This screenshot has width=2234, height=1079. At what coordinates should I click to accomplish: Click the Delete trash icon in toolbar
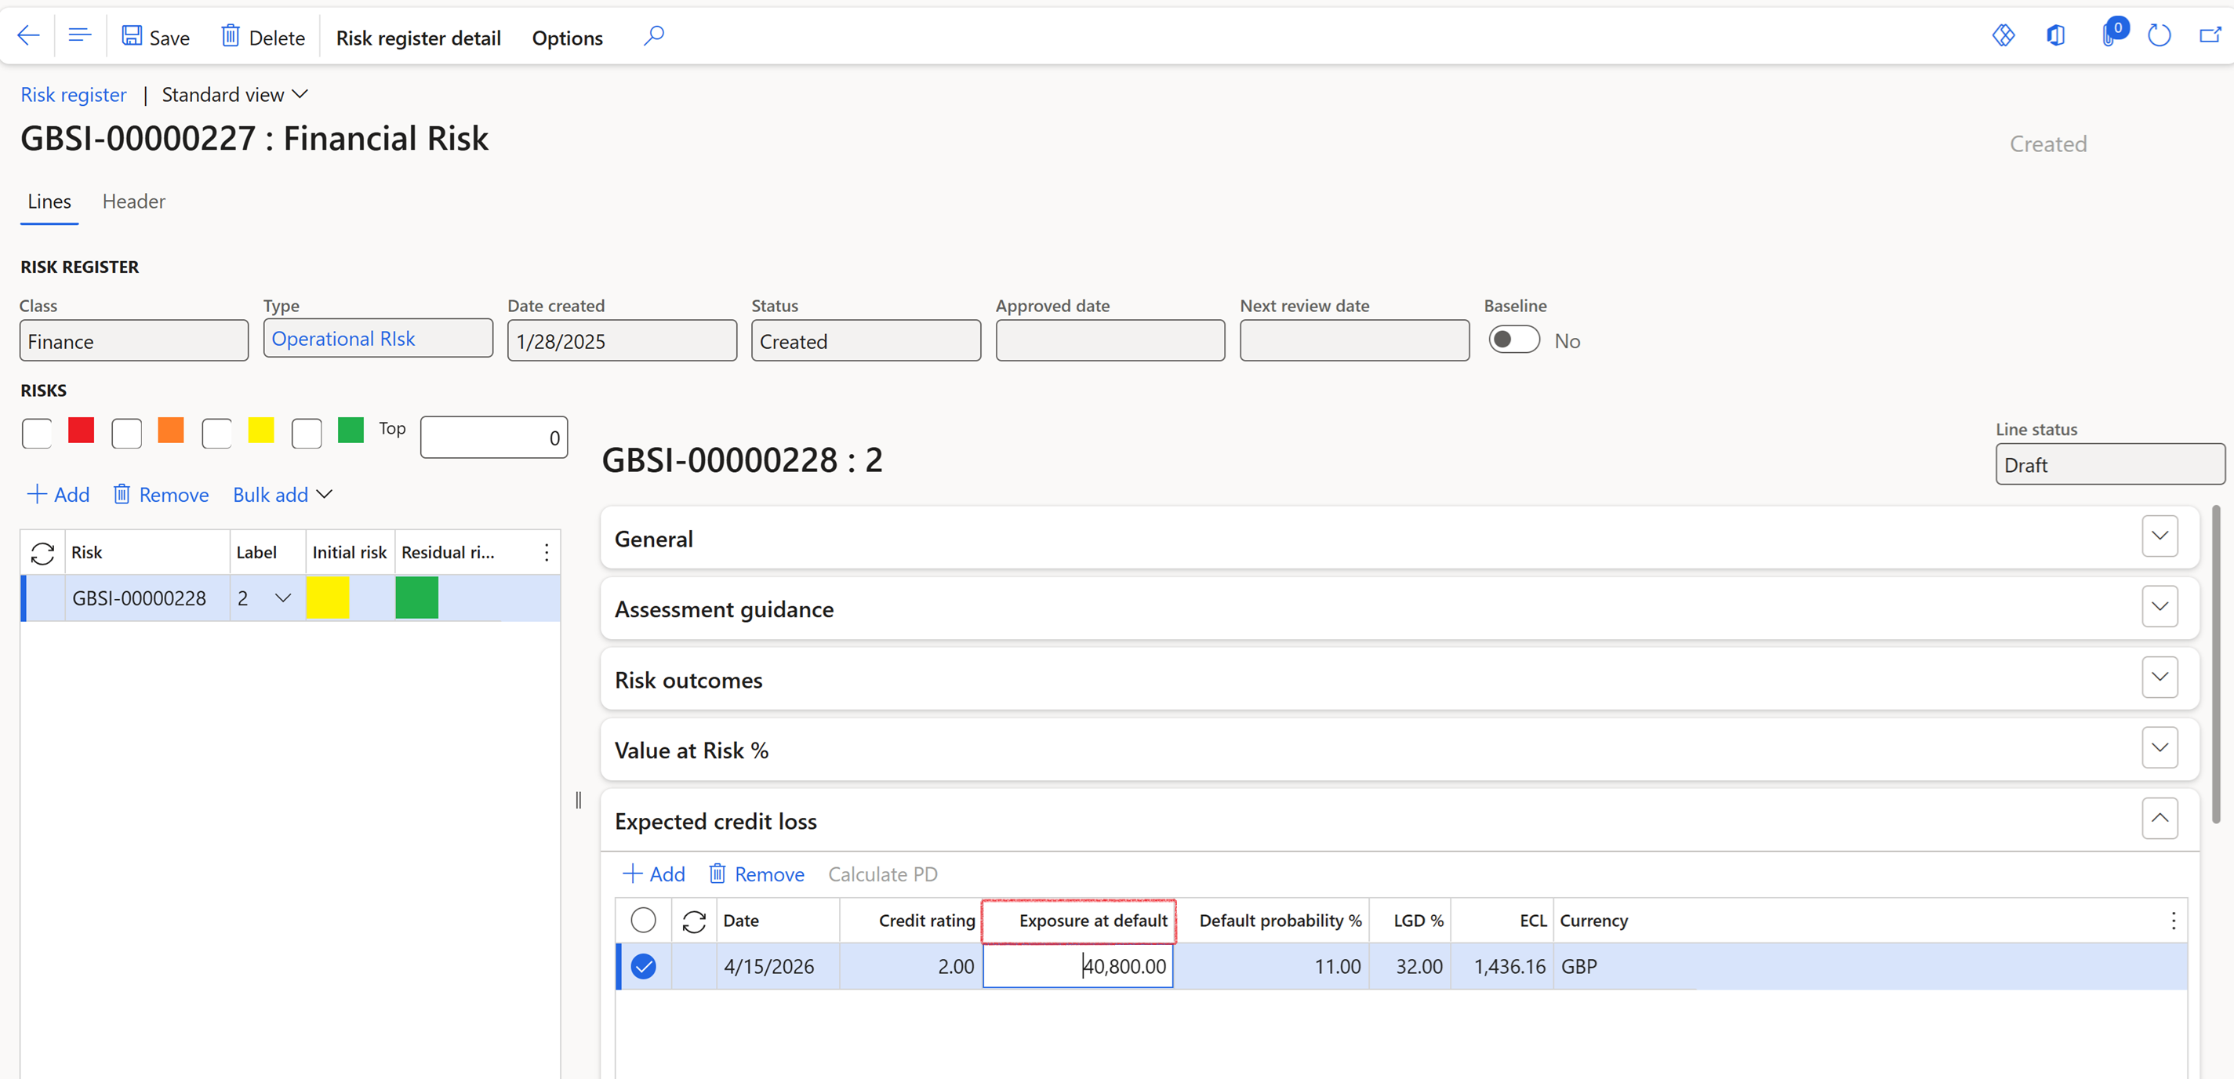tap(230, 36)
